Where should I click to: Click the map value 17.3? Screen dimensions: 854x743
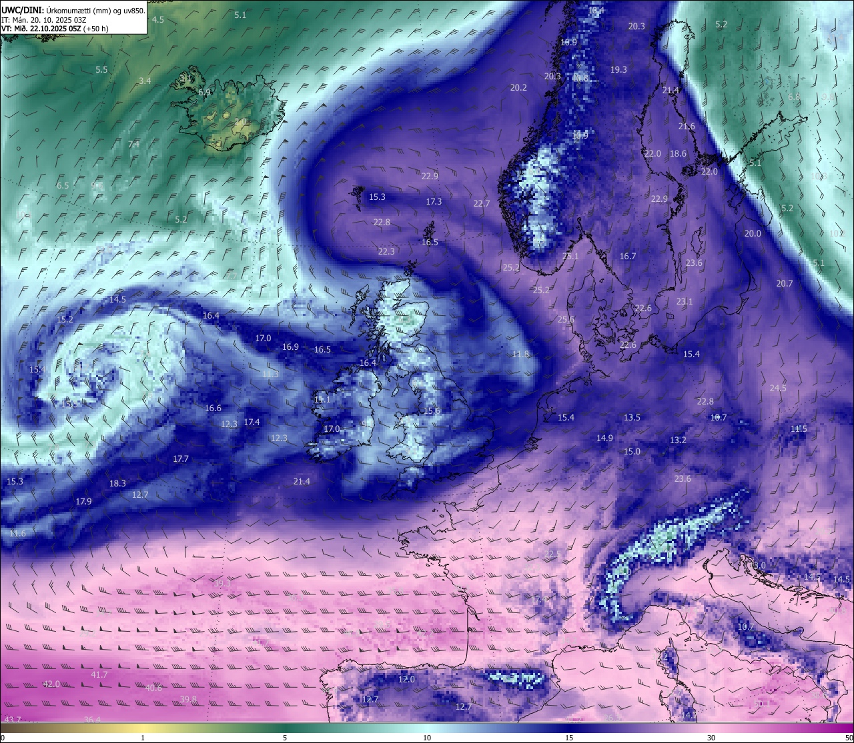point(434,201)
